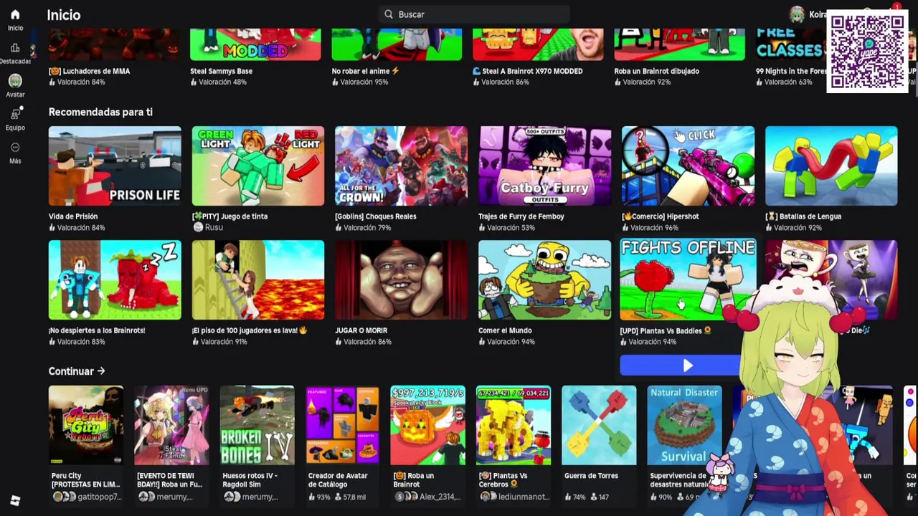The image size is (918, 516).
Task: Open the profile avatar in top bar
Action: 797,14
